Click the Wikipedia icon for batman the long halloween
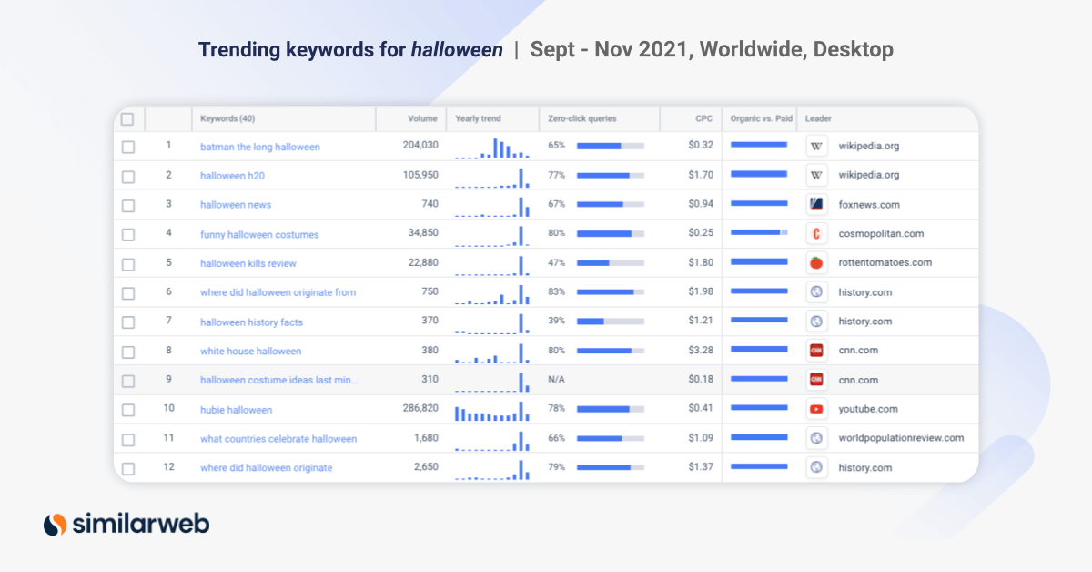This screenshot has width=1092, height=572. pos(817,146)
